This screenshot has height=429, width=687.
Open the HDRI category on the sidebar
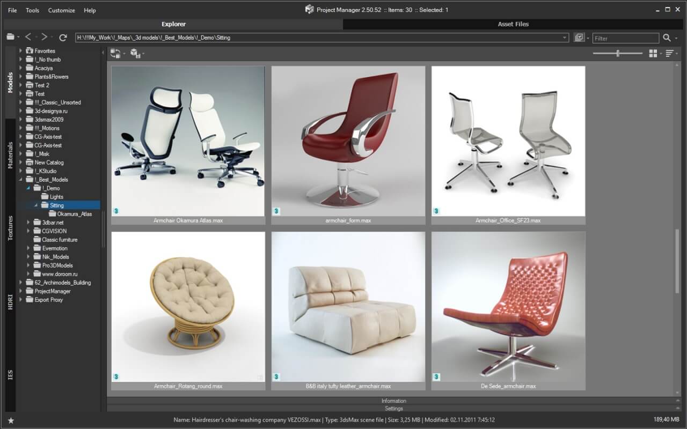click(x=10, y=300)
